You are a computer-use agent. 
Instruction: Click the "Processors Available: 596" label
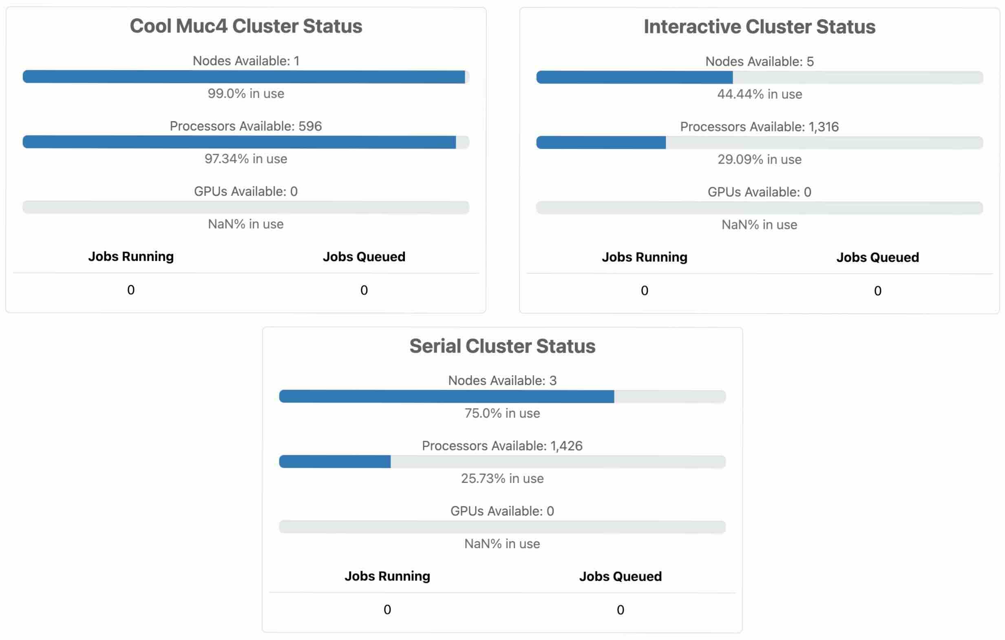[x=246, y=126]
